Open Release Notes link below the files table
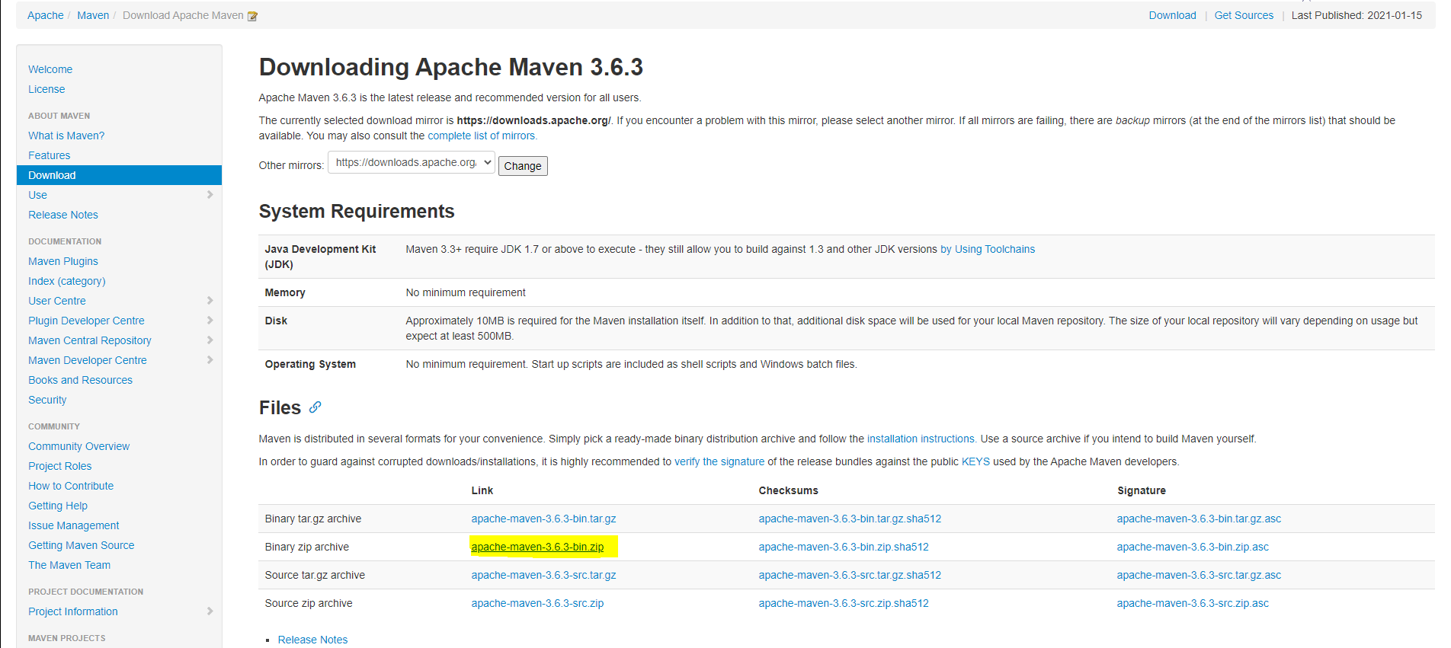Viewport: 1451px width, 648px height. (x=312, y=640)
